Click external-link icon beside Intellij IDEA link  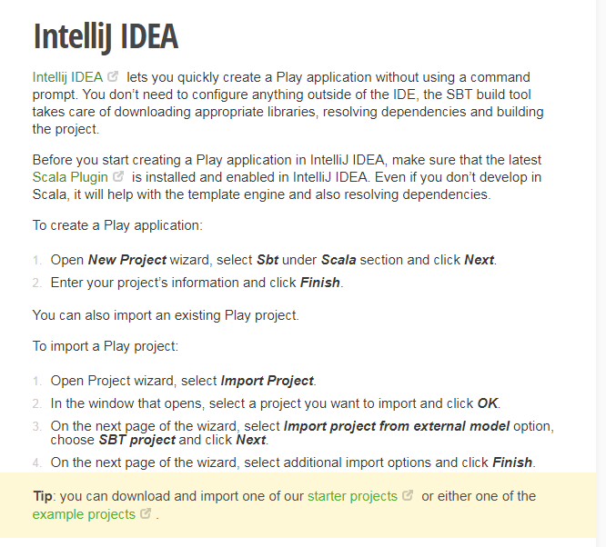tap(113, 77)
